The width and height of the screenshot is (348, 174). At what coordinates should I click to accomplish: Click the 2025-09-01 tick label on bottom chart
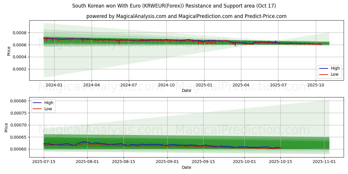pyautogui.click(x=167, y=162)
